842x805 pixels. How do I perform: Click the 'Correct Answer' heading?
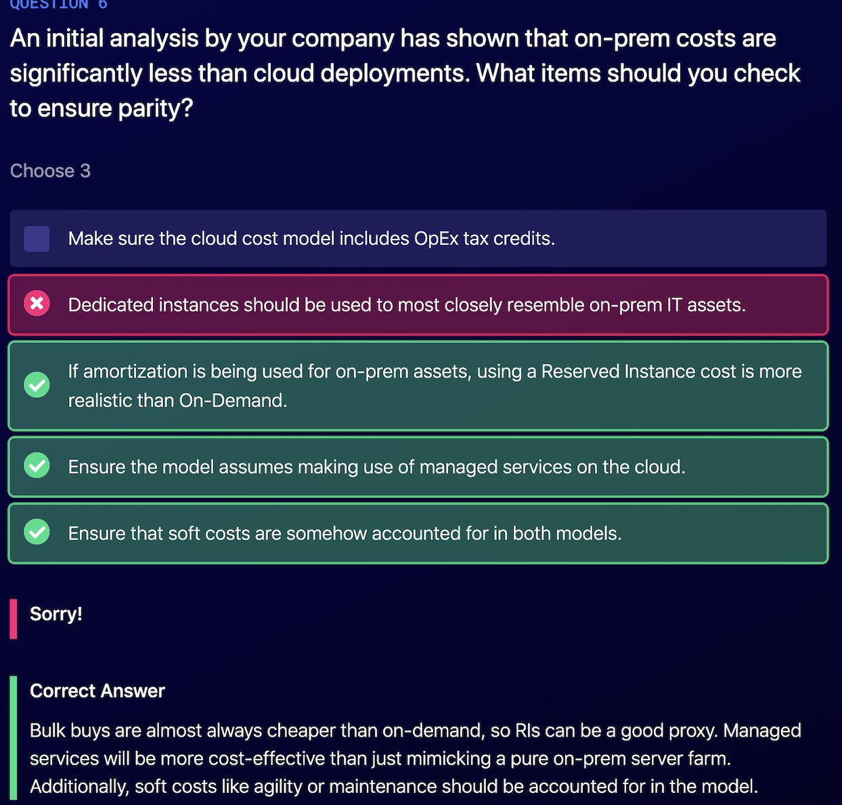pos(97,691)
